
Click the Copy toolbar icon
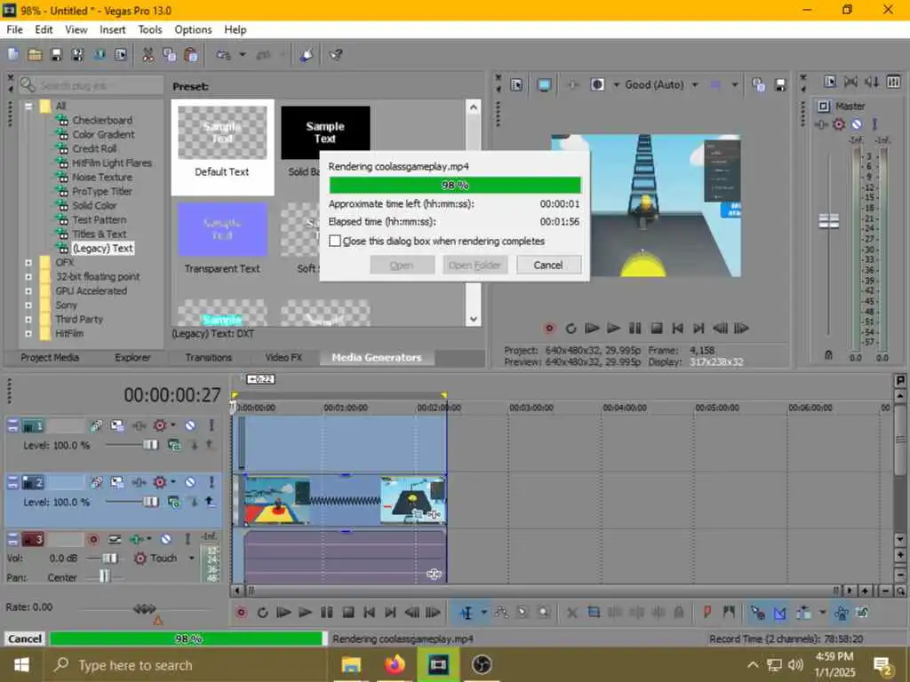pyautogui.click(x=170, y=54)
